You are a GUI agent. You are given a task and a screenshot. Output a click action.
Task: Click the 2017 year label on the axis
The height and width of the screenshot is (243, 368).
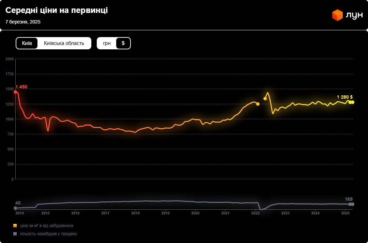[x=105, y=213]
